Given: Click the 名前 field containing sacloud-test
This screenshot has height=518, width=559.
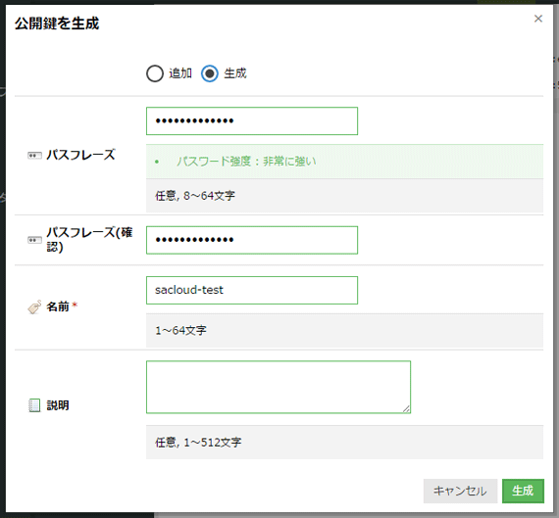Looking at the screenshot, I should point(252,290).
